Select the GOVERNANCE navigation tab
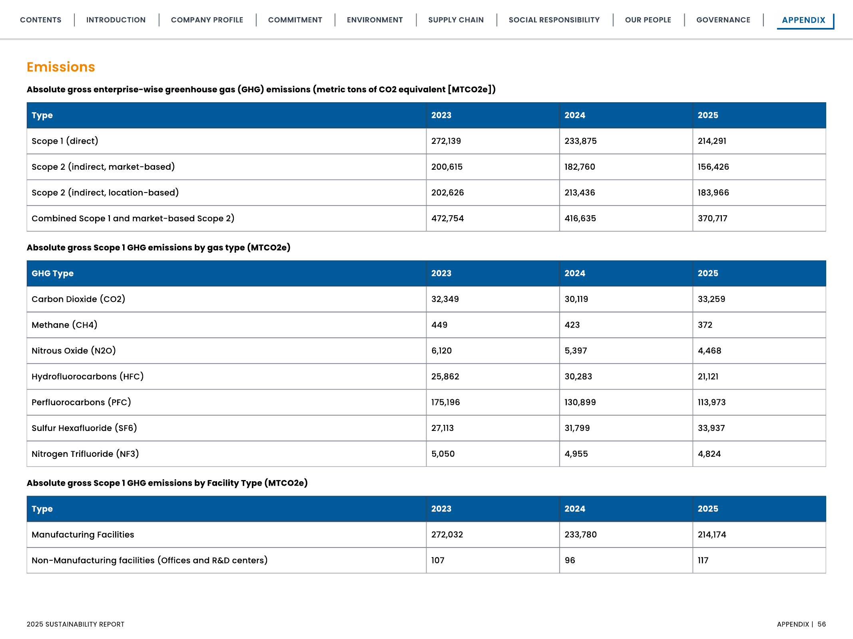Image resolution: width=853 pixels, height=639 pixels. point(723,20)
